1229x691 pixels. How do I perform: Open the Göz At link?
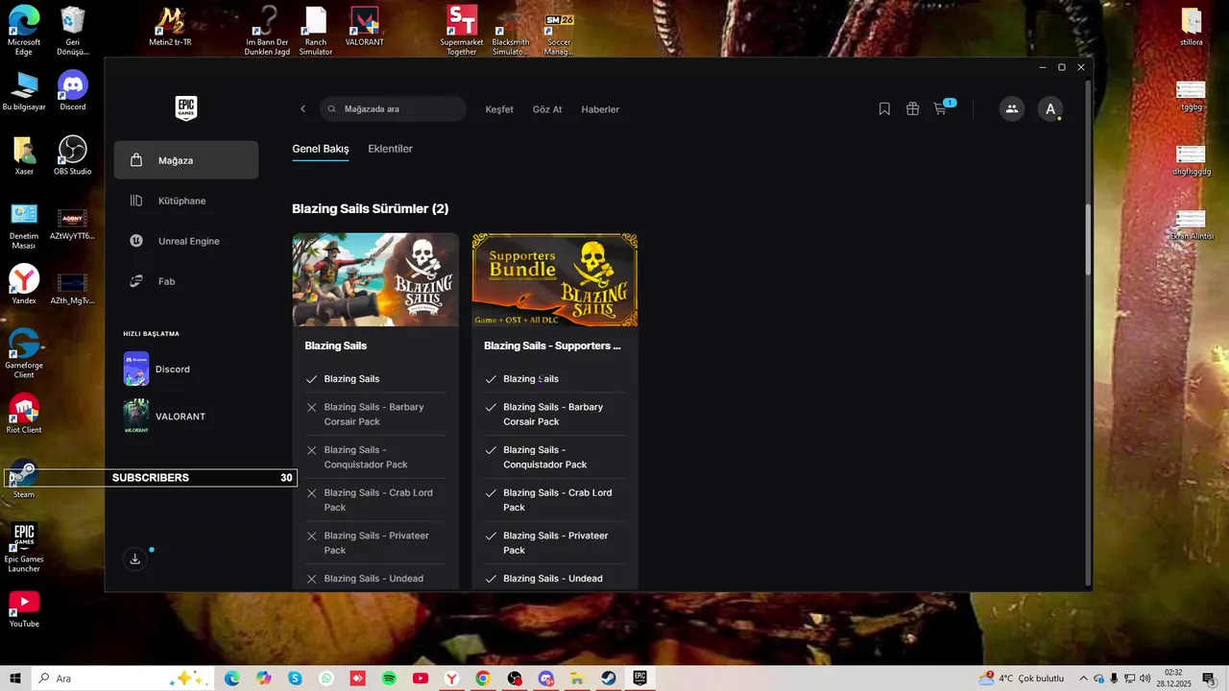[547, 109]
